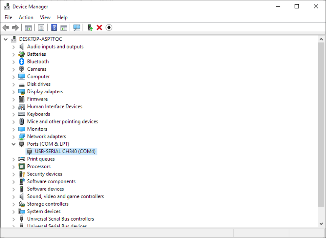Click the Disable device down-arrow icon
This screenshot has height=238, width=326.
click(109, 27)
